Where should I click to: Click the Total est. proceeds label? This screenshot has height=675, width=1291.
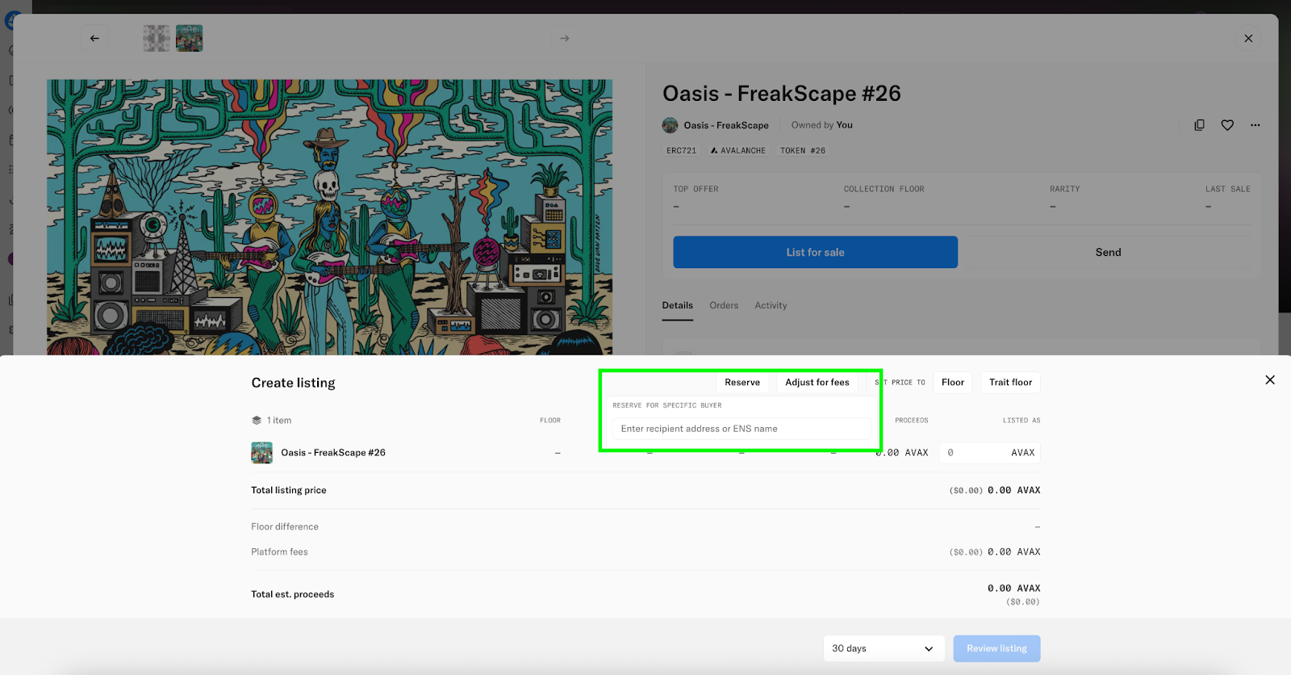292,594
